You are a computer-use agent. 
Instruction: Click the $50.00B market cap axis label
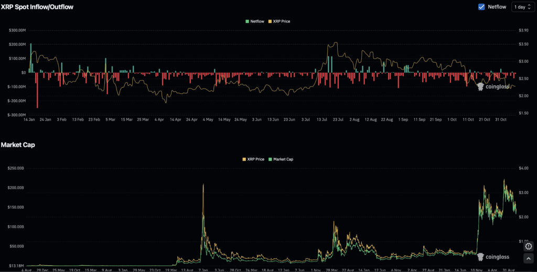point(16,246)
